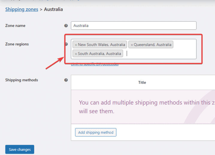This screenshot has width=215, height=155.
Task: Select the New South Wales, Australia tag
Action: pos(100,45)
